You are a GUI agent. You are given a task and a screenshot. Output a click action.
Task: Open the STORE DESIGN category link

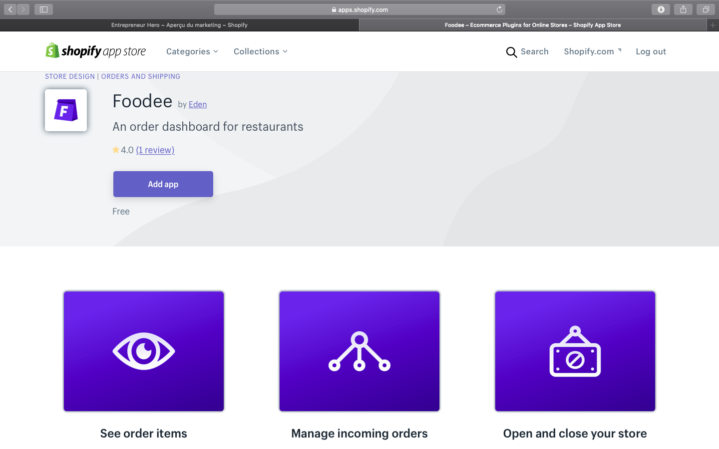coord(70,76)
